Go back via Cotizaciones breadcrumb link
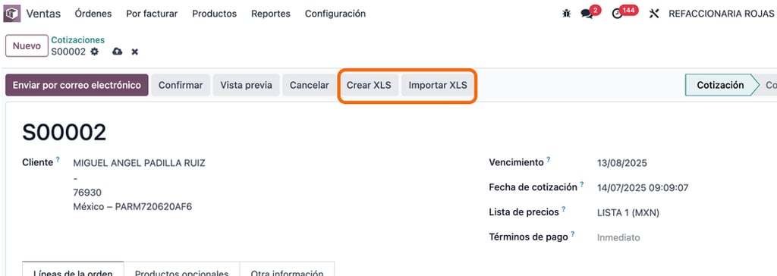The image size is (777, 276). click(78, 40)
